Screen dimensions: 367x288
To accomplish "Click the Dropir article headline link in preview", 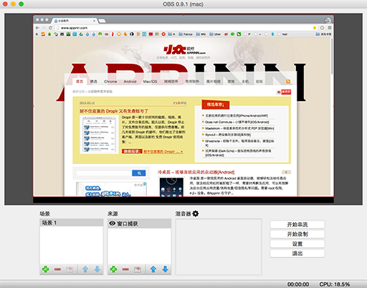I will coord(114,111).
